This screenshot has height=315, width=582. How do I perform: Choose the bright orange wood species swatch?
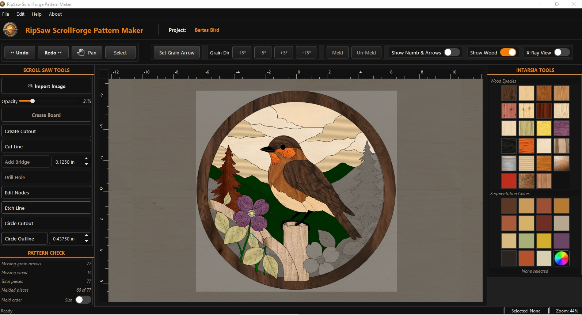526,146
